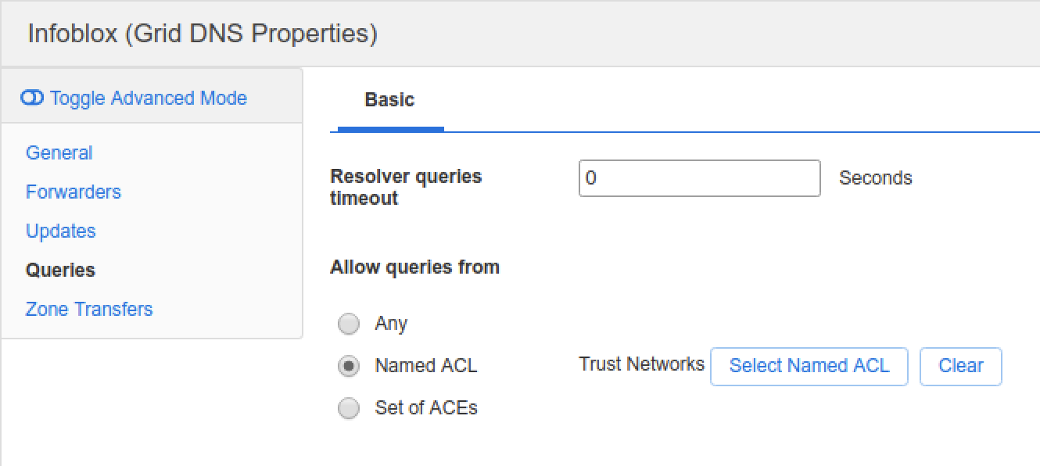
Task: Navigate to Zone Transfers settings
Action: [89, 310]
